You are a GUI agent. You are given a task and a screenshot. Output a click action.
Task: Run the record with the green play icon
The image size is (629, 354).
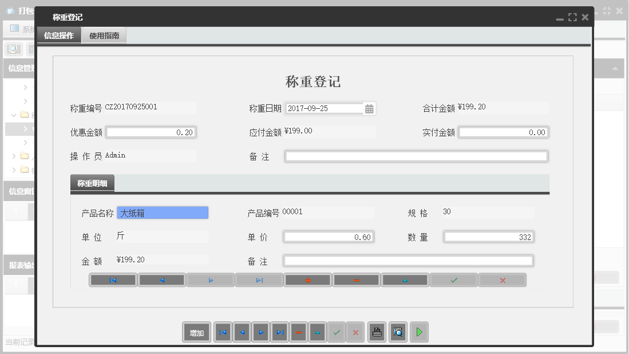pos(419,332)
